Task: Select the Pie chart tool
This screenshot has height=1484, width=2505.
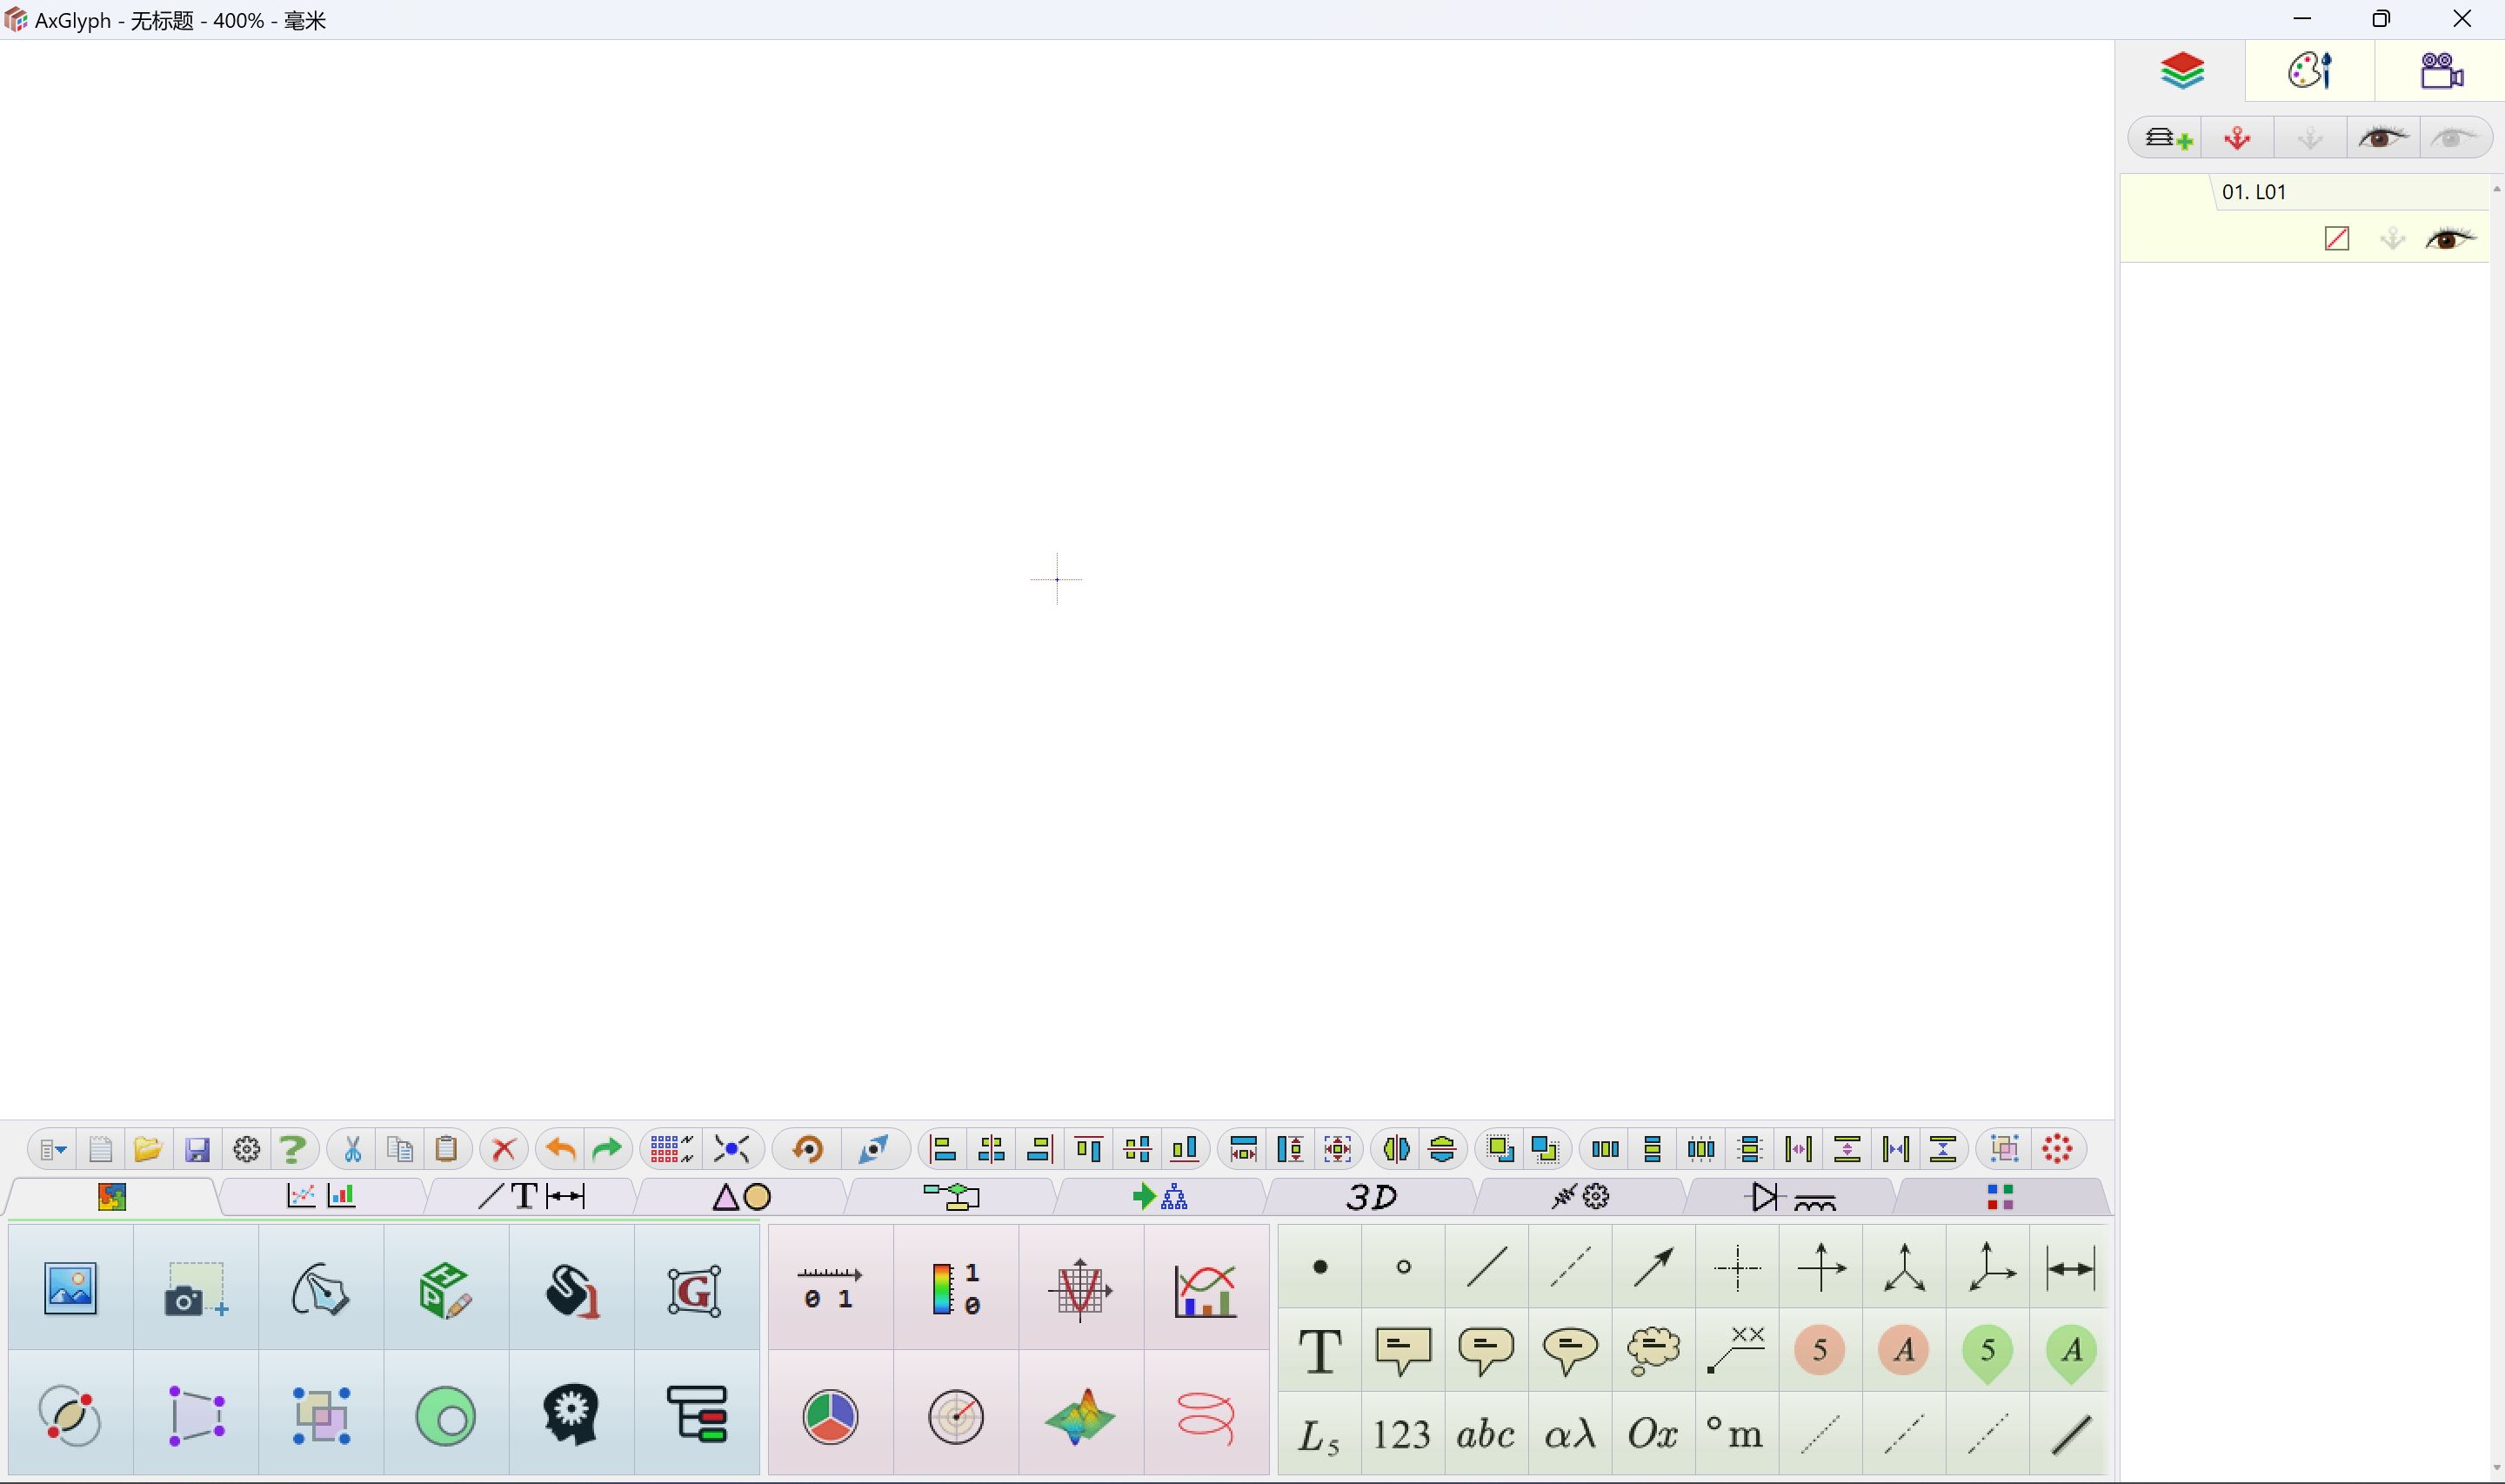Action: tap(830, 1415)
